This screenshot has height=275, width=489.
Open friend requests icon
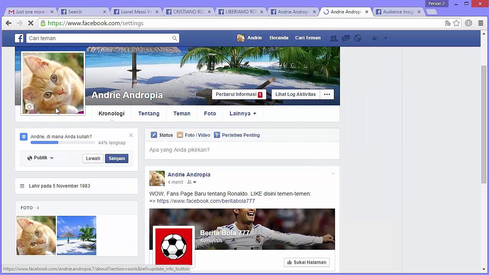[x=334, y=38]
